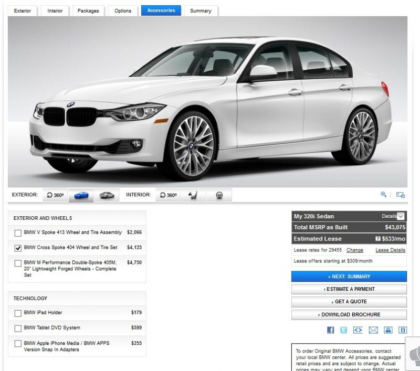
Task: Click ESTIMATE A PAYMENT button
Action: pos(349,289)
